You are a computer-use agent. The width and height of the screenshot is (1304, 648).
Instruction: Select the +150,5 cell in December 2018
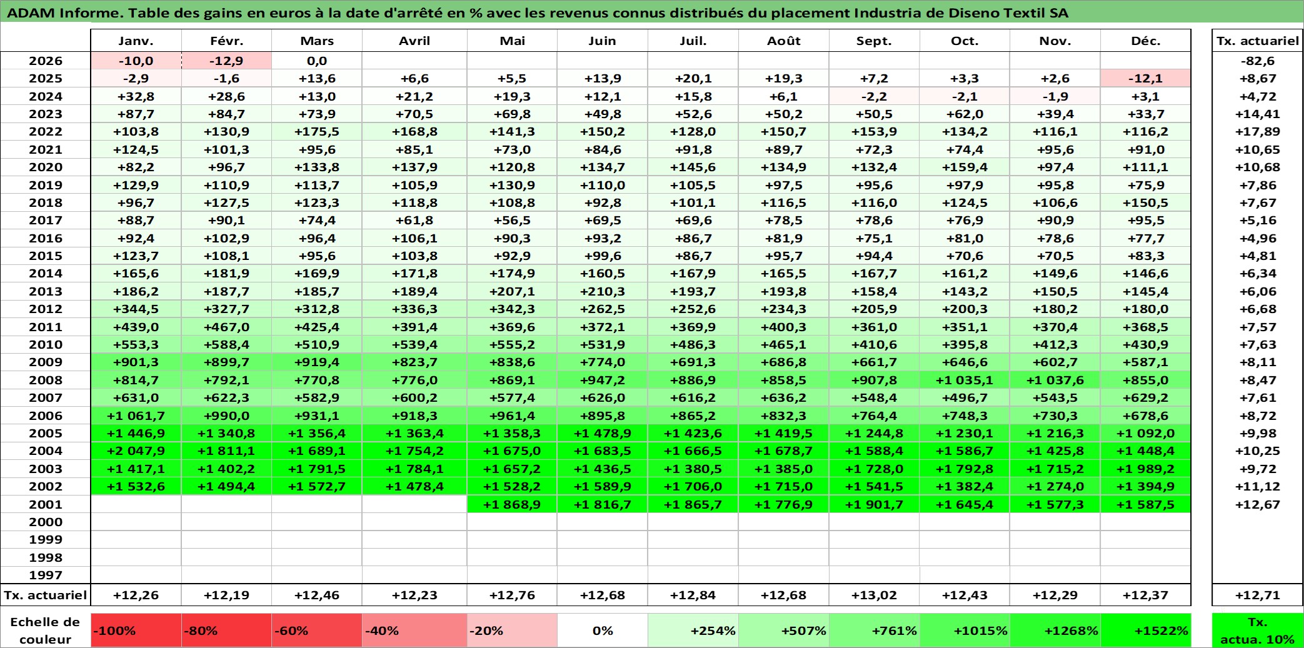coord(1145,202)
